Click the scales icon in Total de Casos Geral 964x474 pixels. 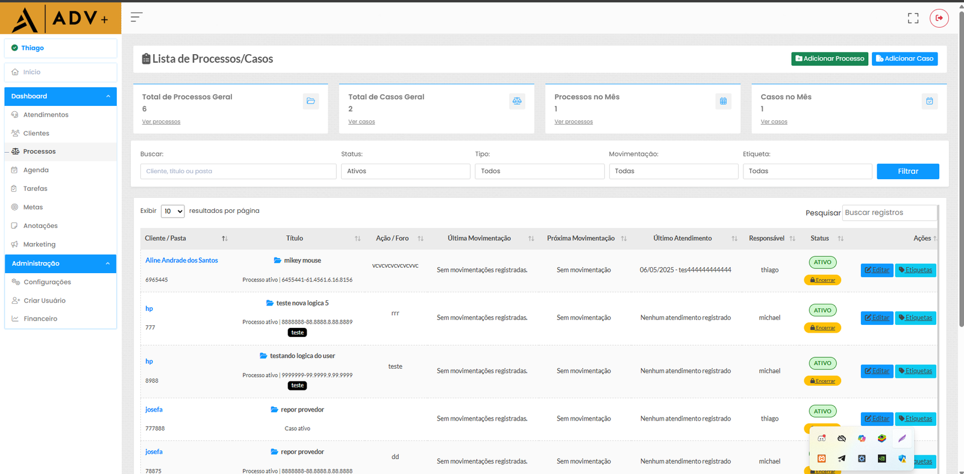click(517, 101)
